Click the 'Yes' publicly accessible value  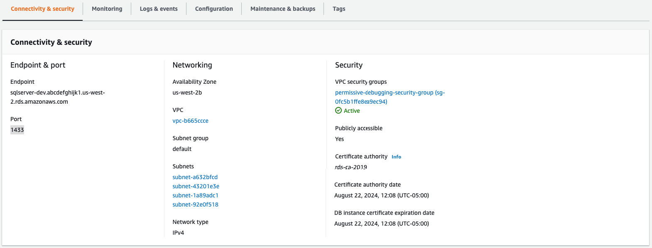click(340, 139)
